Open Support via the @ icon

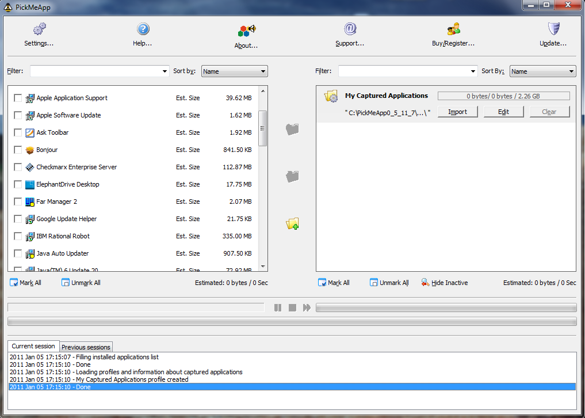[350, 29]
